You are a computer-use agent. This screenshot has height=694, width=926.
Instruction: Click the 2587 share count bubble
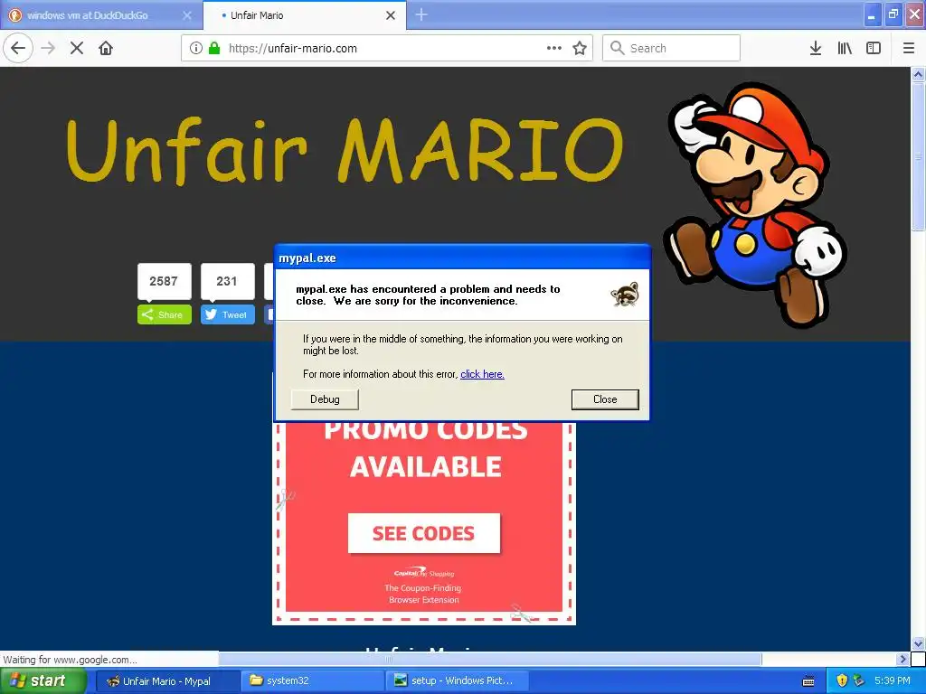pyautogui.click(x=165, y=282)
